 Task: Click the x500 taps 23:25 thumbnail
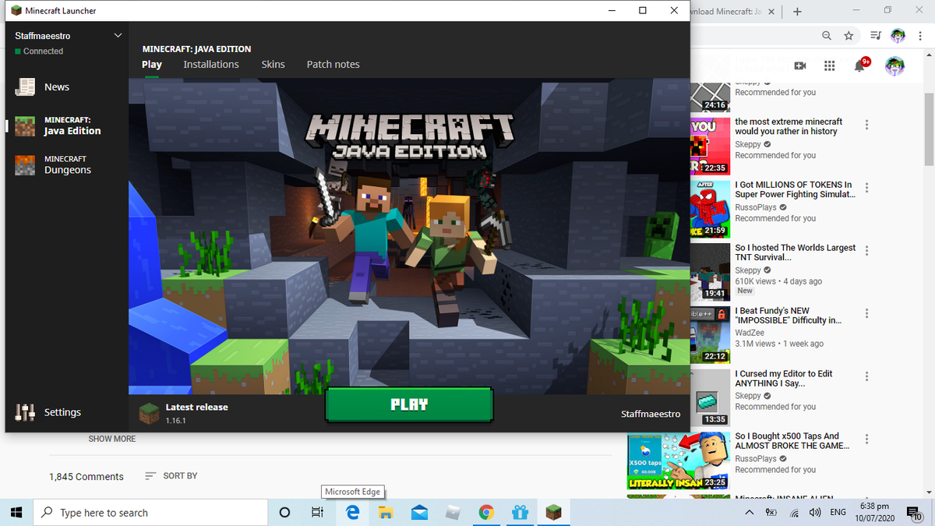pos(679,461)
